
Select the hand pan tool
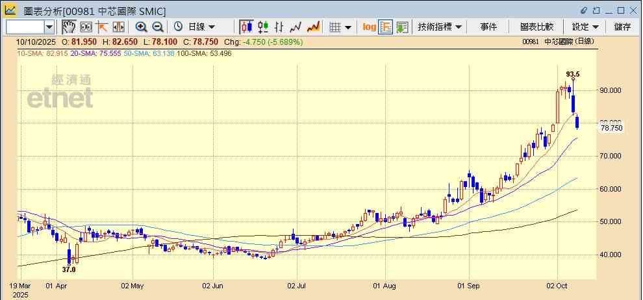69,27
